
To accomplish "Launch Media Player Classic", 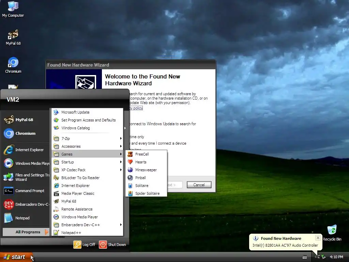I will (x=88, y=193).
